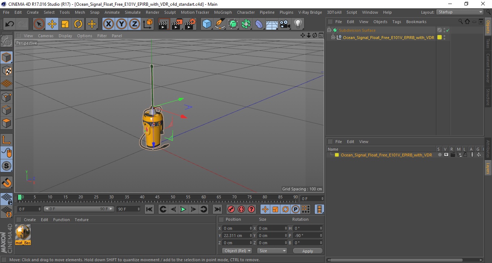The image size is (492, 263).
Task: Toggle Autokeying button
Action: pyautogui.click(x=241, y=209)
